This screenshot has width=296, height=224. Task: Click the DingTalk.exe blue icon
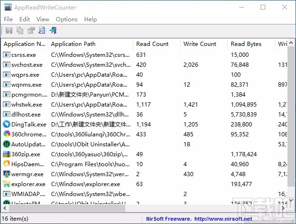click(7, 124)
